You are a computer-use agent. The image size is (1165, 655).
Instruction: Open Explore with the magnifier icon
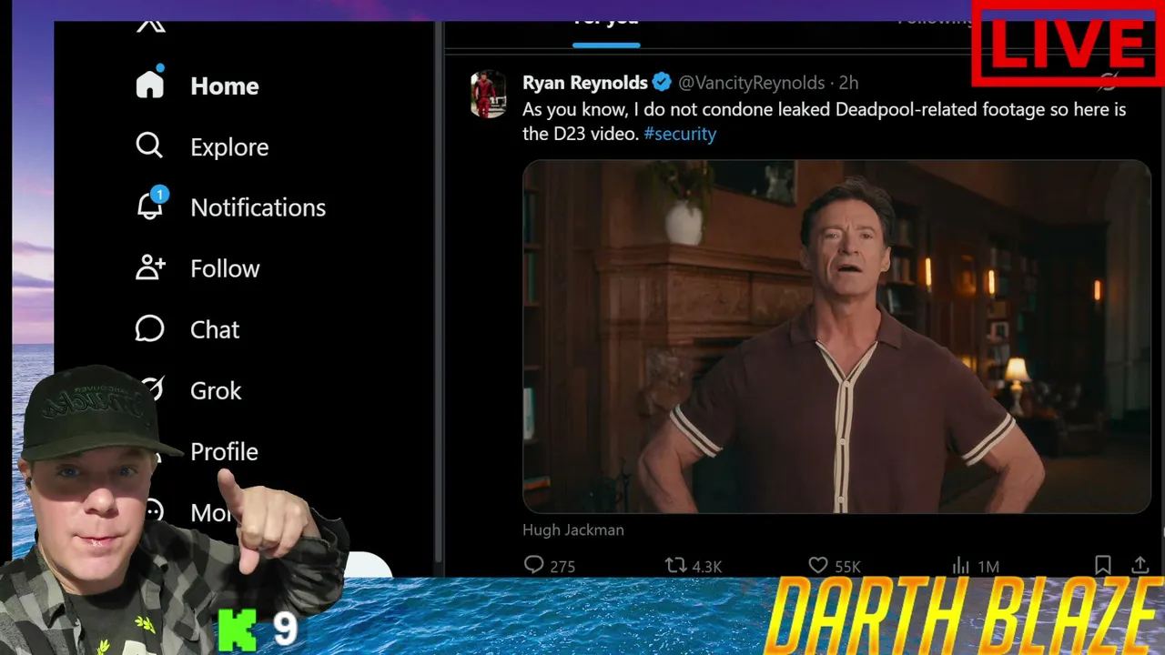tap(149, 146)
